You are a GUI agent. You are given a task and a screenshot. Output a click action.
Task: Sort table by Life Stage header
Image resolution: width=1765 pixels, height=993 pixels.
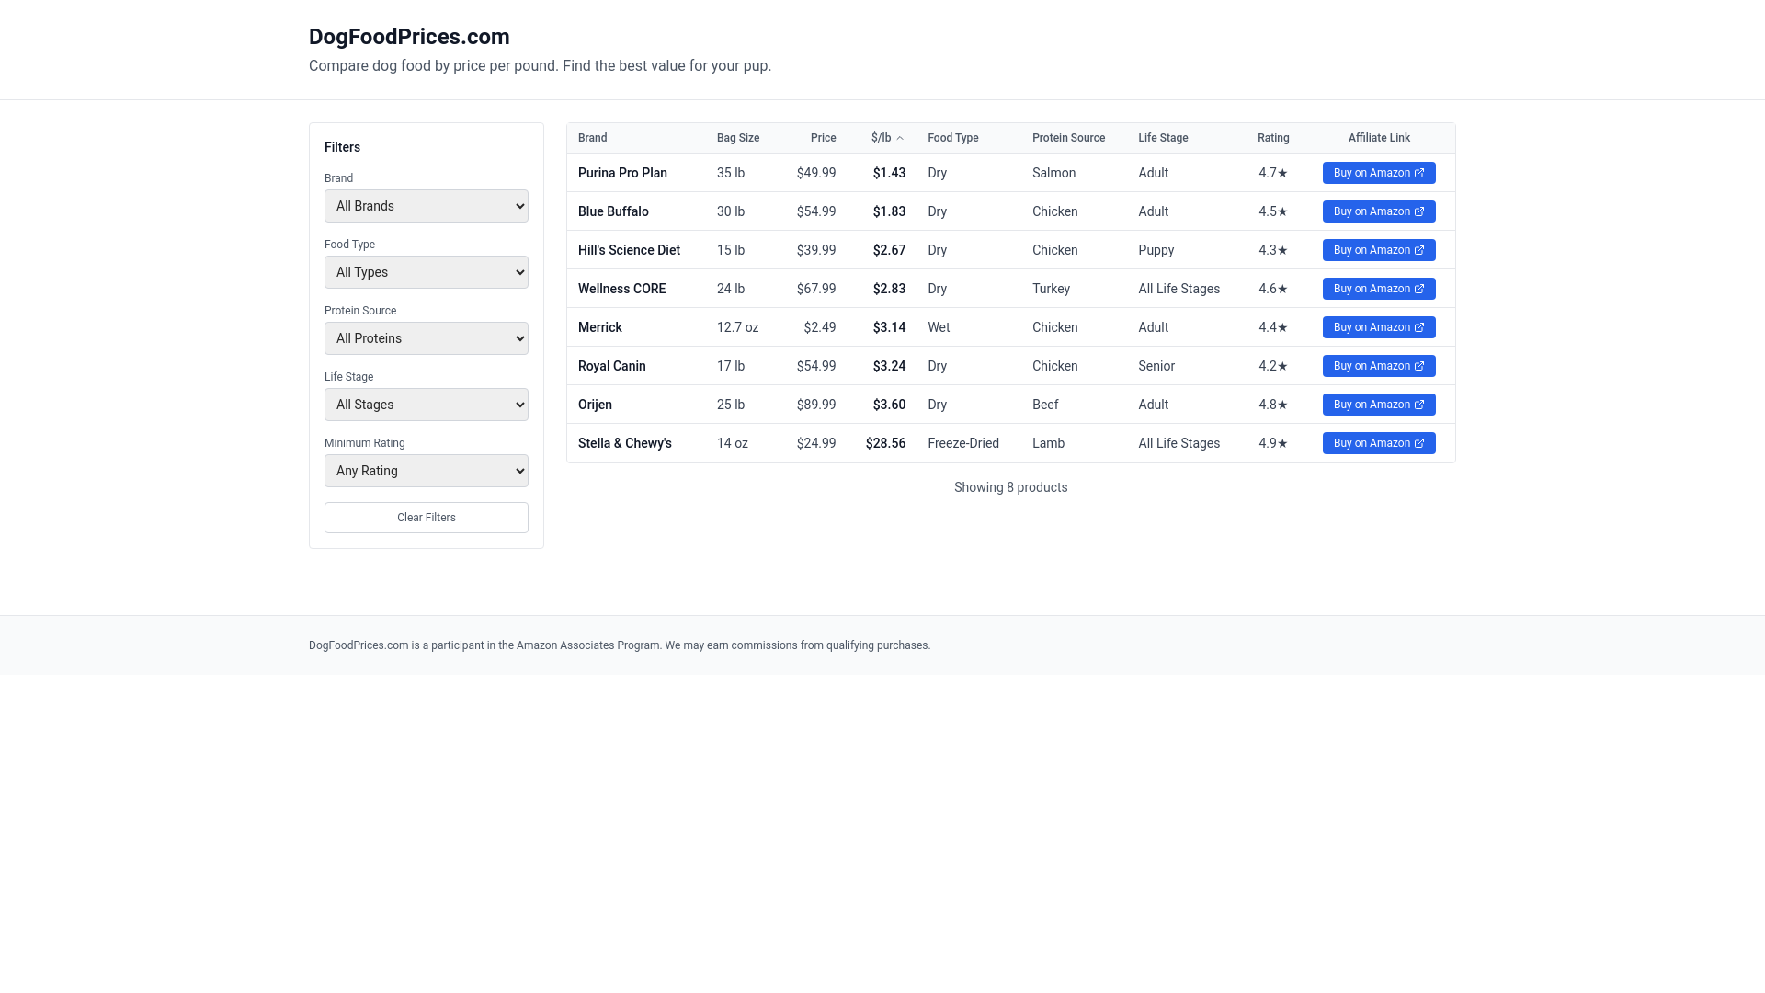1163,138
